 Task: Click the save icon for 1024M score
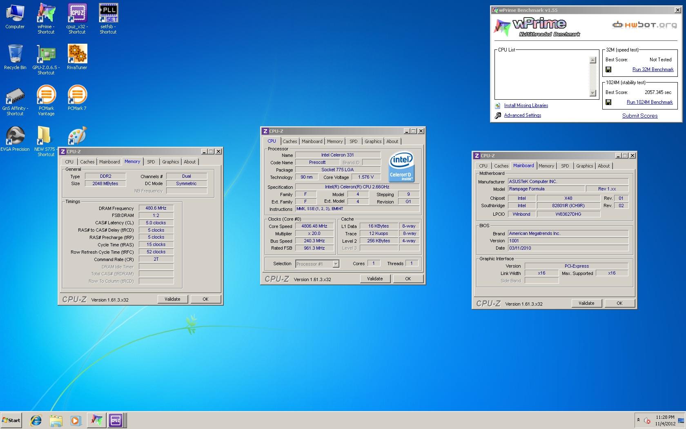click(x=608, y=102)
